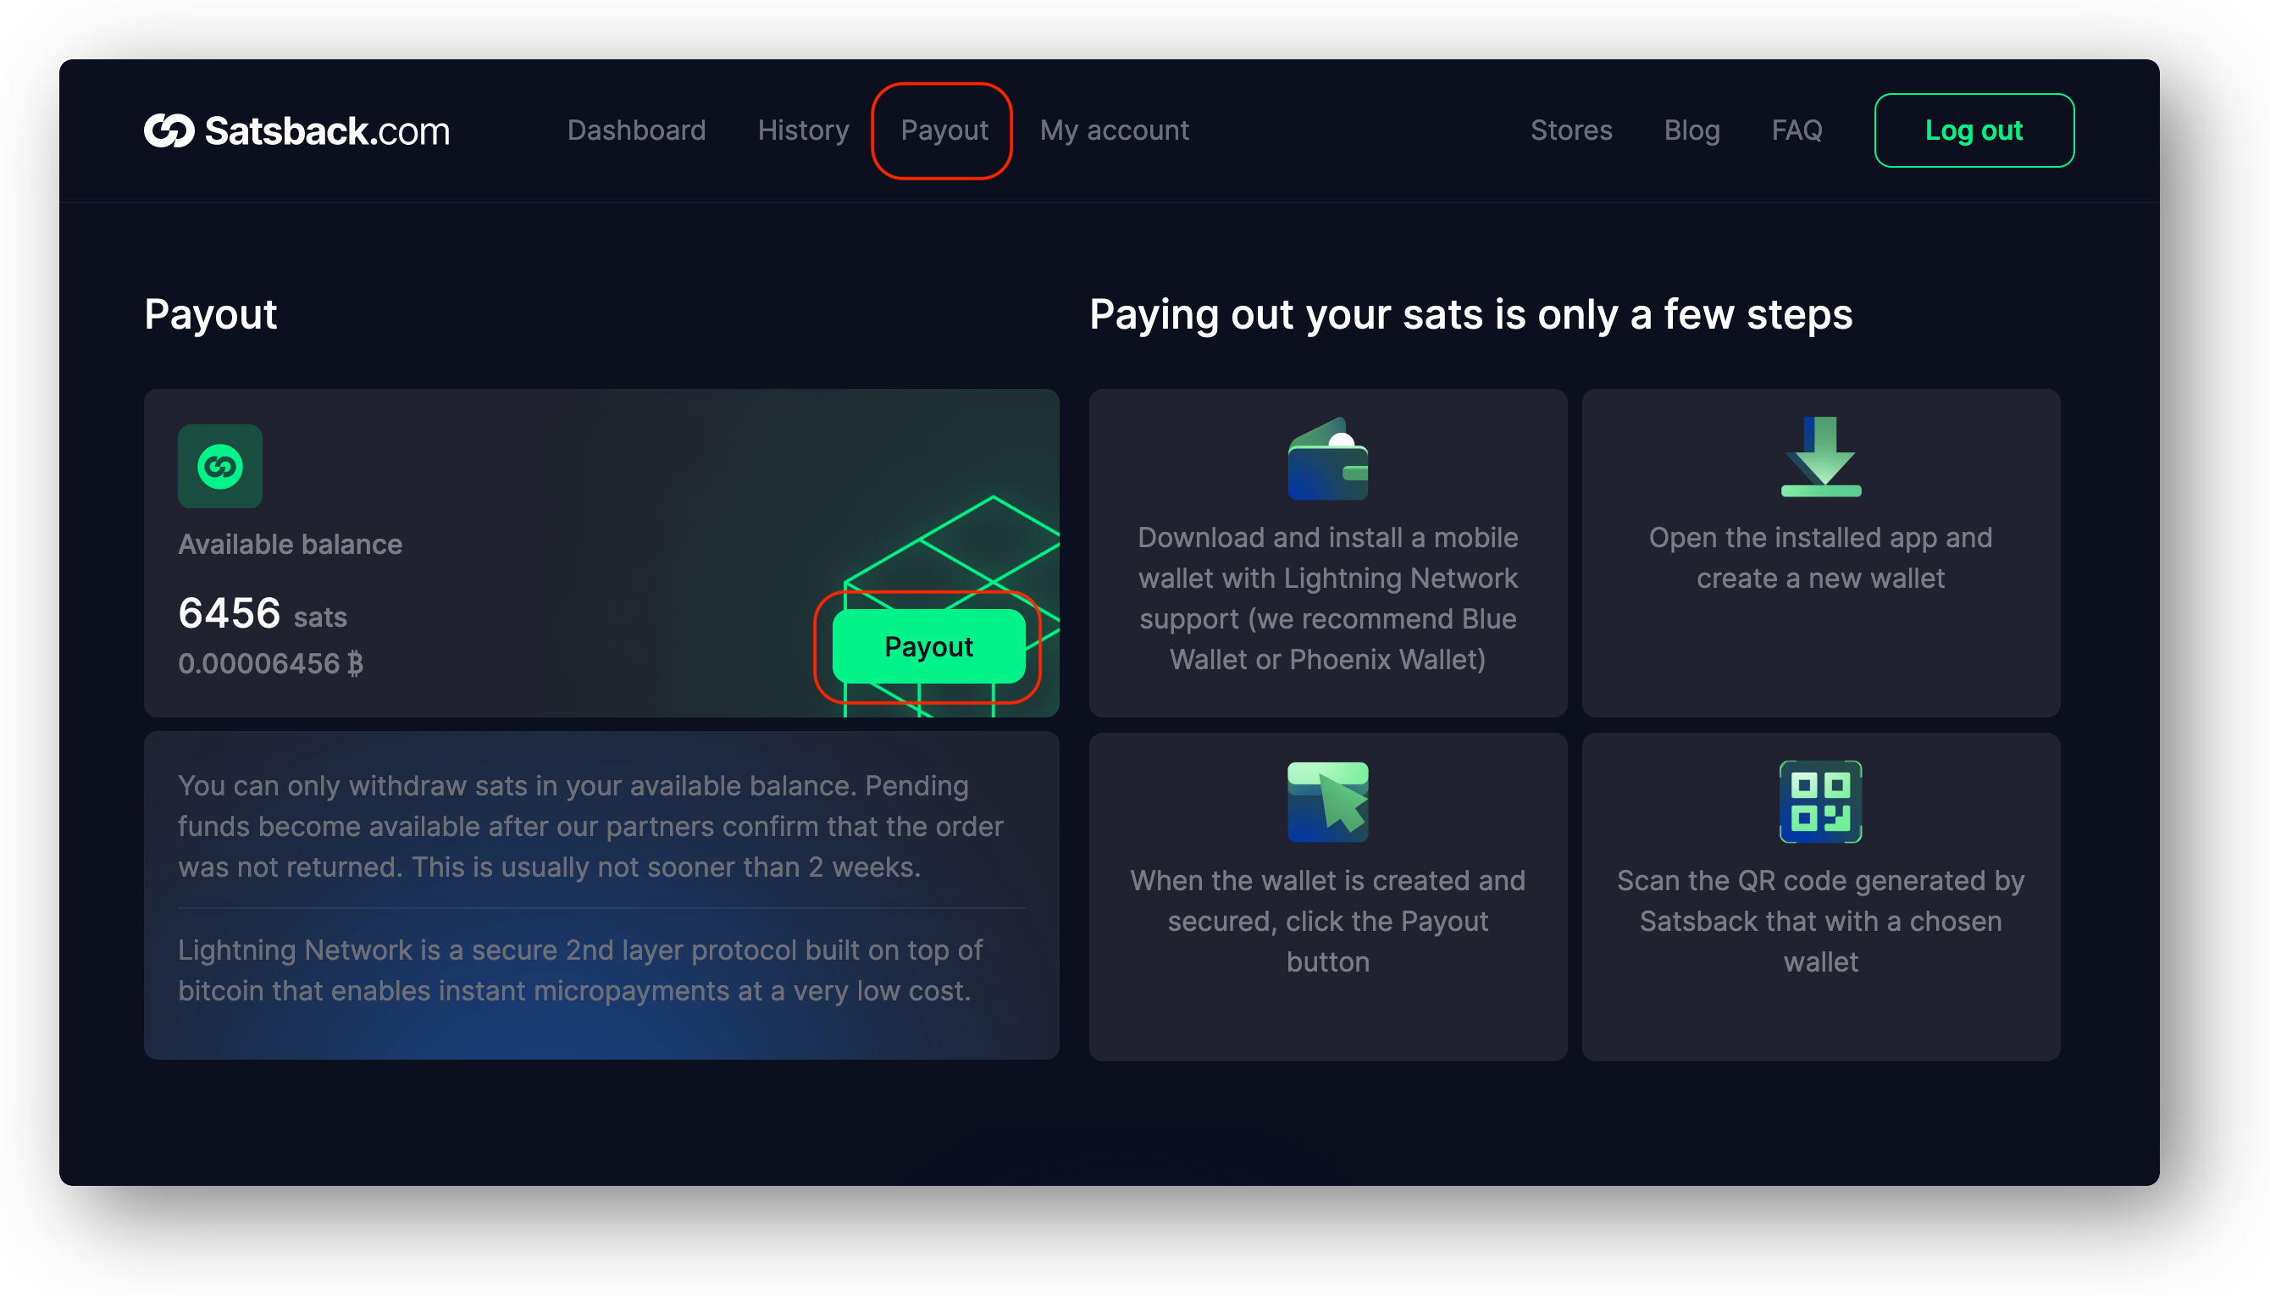Viewport: 2270px width, 1296px height.
Task: Open the Dashboard tab
Action: click(x=636, y=130)
